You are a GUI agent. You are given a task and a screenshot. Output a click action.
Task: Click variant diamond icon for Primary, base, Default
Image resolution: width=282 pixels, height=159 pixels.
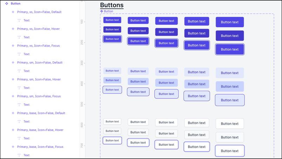coord(13,113)
